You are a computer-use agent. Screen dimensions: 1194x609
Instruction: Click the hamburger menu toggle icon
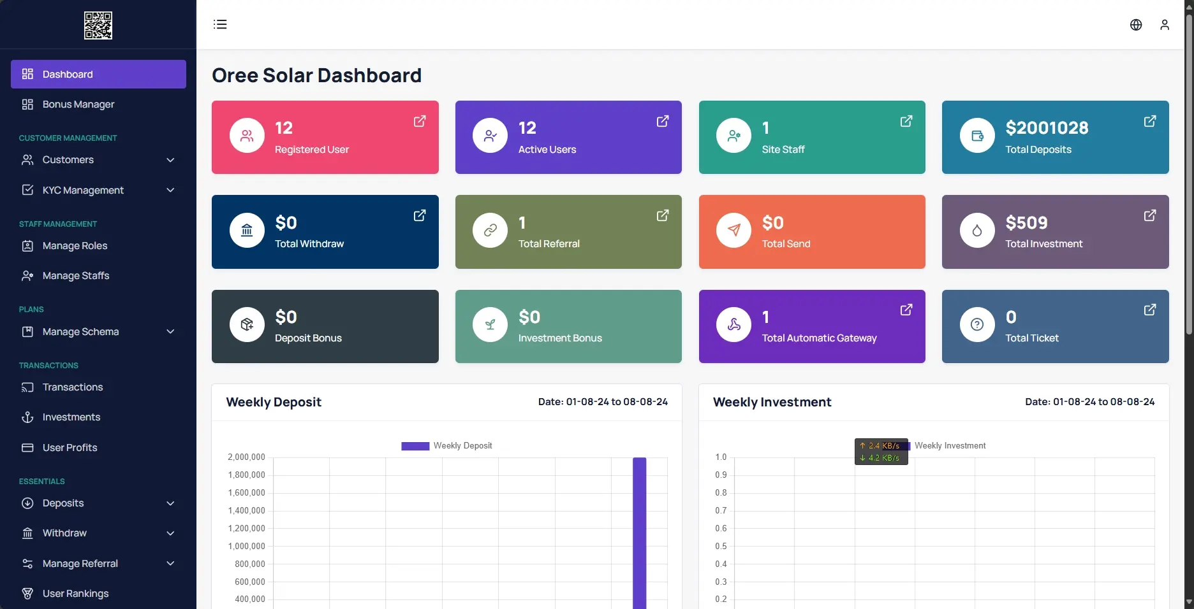click(220, 24)
